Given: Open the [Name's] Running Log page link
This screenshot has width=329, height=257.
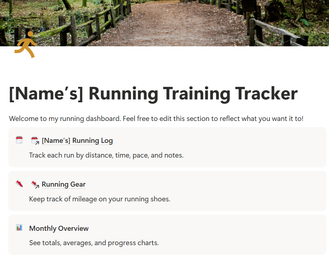Looking at the screenshot, I should (77, 141).
